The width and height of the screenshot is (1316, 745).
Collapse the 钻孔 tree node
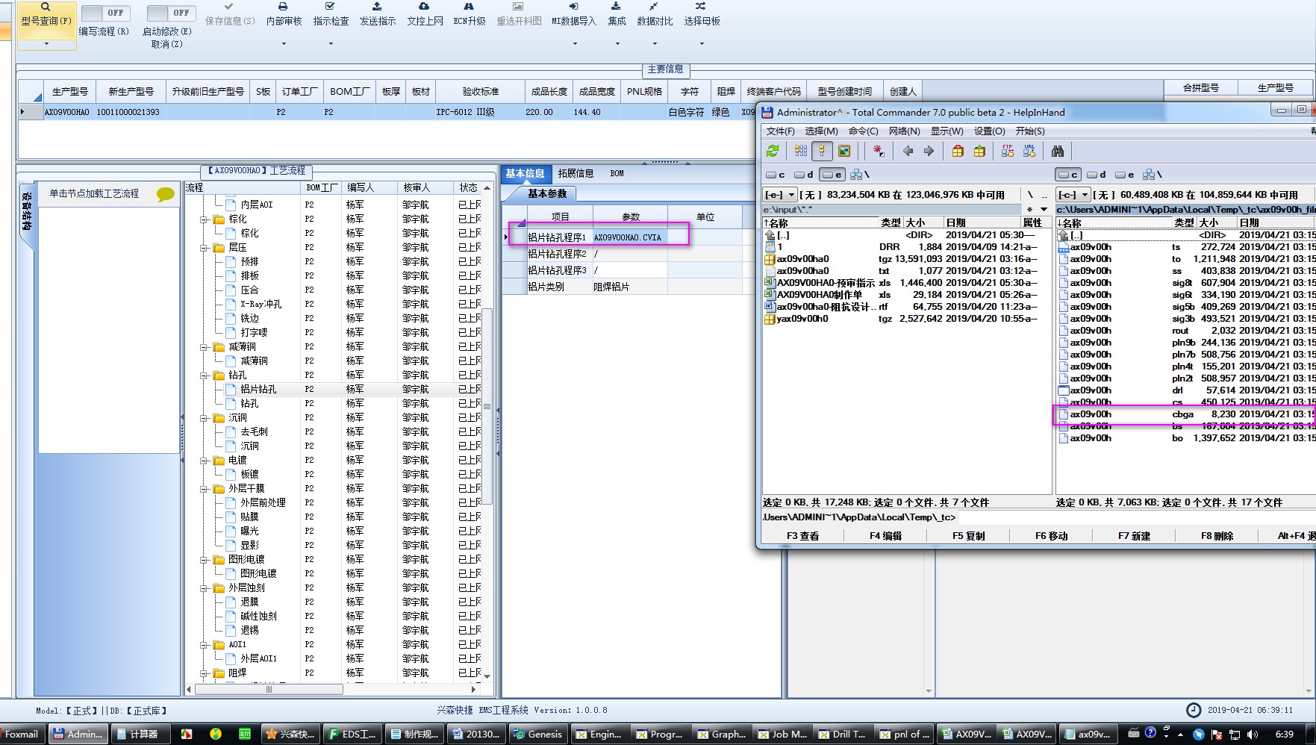tap(203, 375)
